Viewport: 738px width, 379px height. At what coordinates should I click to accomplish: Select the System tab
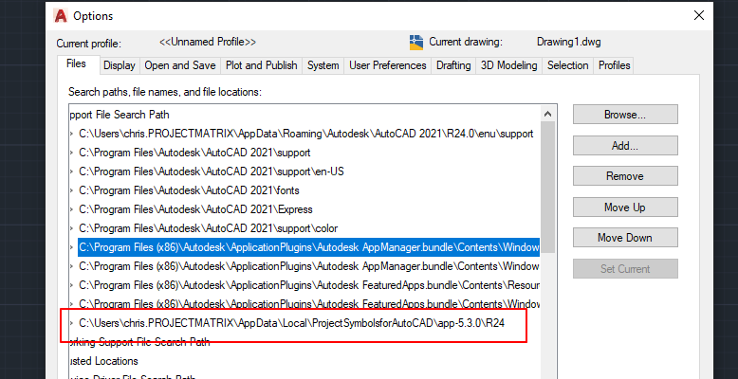point(323,65)
